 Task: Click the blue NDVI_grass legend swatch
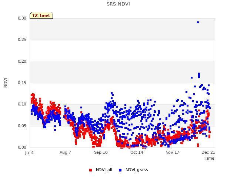tap(120, 170)
